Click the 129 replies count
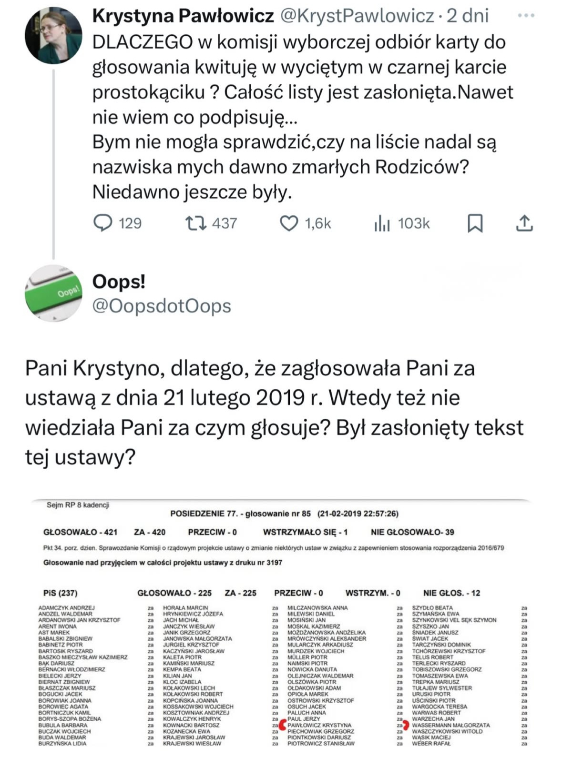The height and width of the screenshot is (757, 562). pos(130,223)
